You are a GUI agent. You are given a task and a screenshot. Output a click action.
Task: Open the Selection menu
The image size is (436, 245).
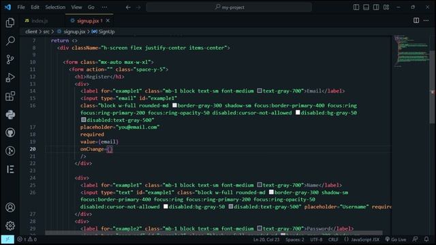click(x=55, y=7)
